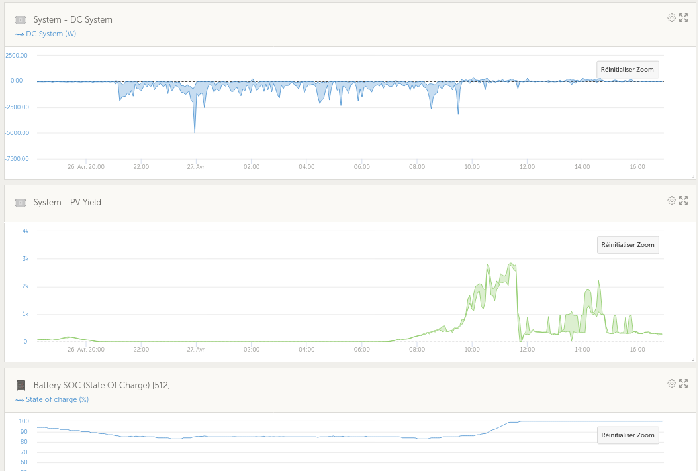Expand Battery SOC chart to fullscreen

(683, 384)
